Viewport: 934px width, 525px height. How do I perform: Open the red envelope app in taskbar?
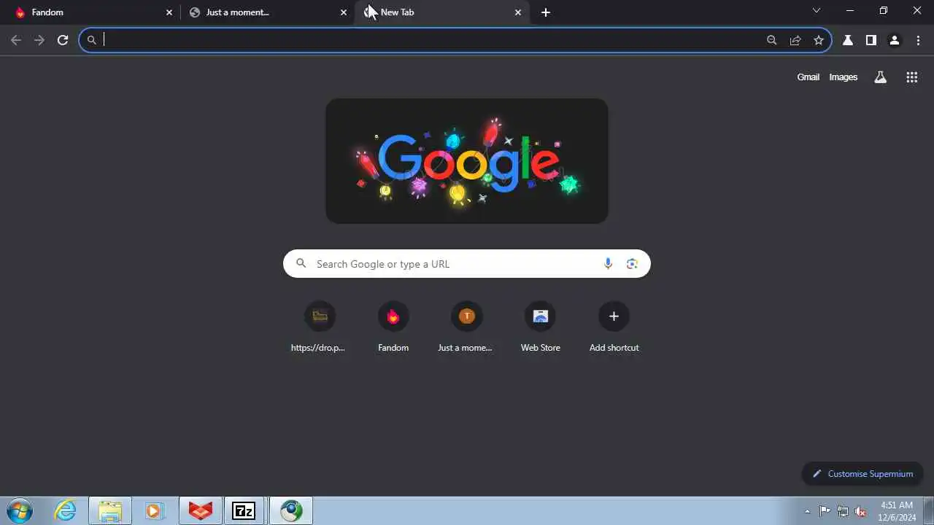[201, 510]
